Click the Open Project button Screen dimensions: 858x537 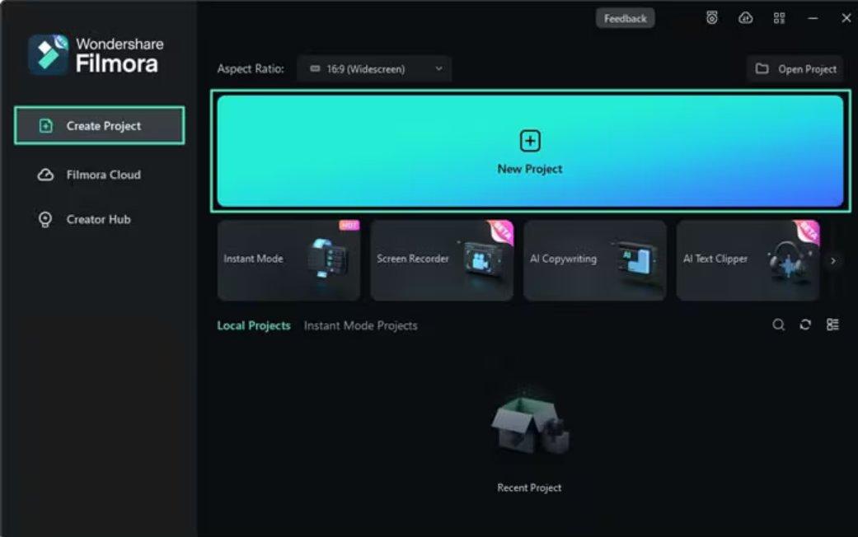[795, 69]
